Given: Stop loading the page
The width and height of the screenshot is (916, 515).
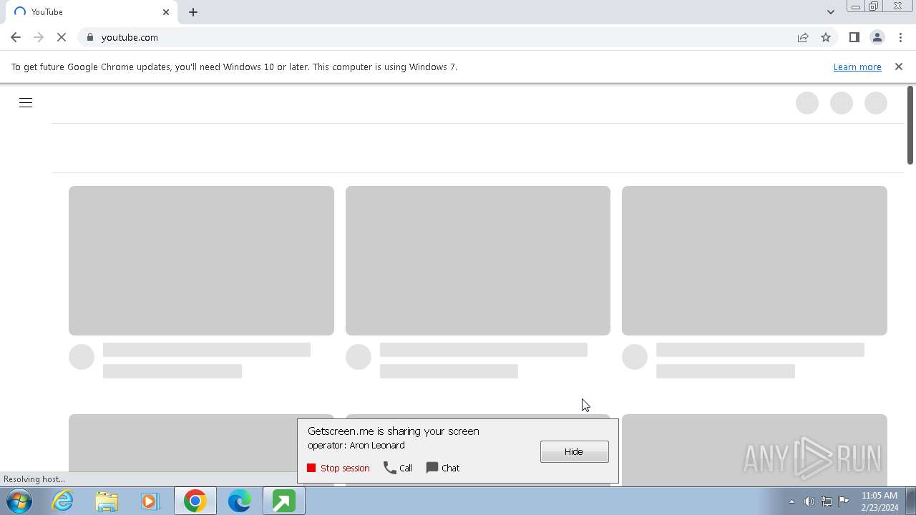Looking at the screenshot, I should tap(62, 37).
